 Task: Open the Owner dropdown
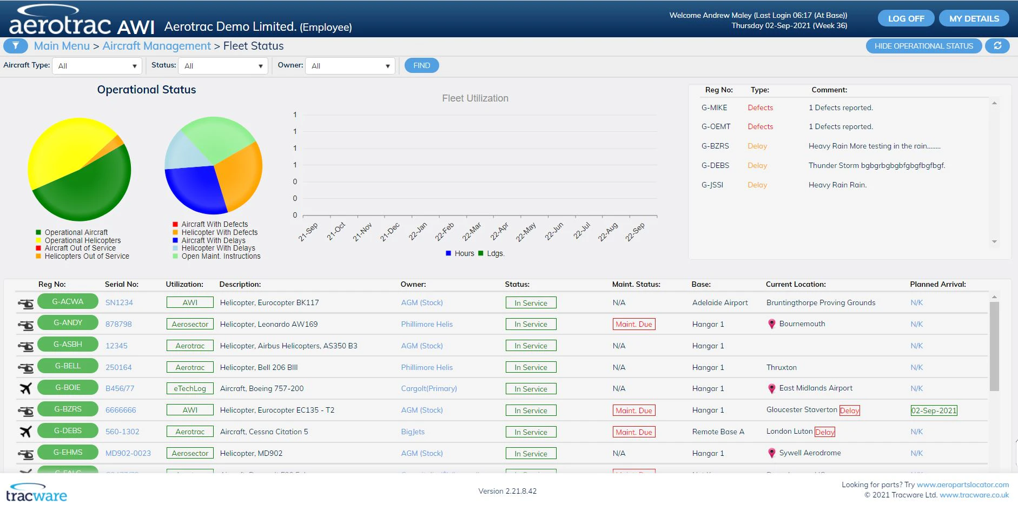point(349,65)
